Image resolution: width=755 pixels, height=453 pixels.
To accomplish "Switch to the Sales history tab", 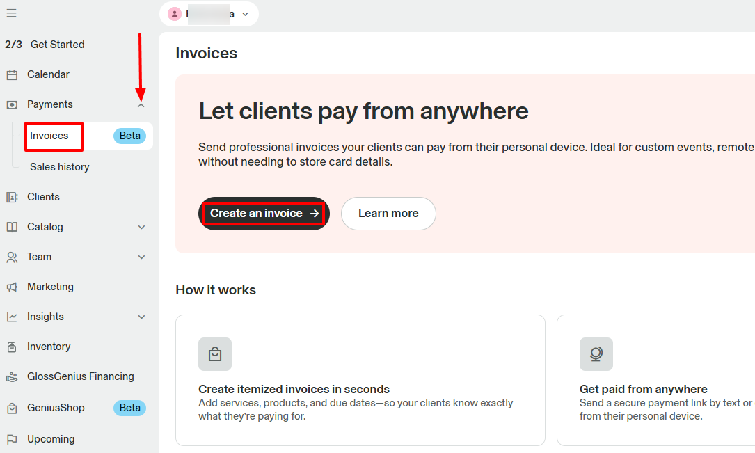I will tap(58, 166).
